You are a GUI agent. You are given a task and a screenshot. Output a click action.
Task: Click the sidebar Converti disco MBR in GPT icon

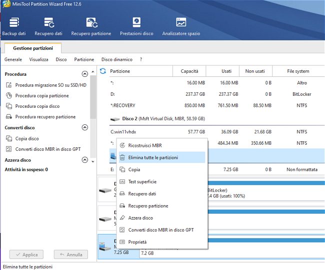(8, 149)
